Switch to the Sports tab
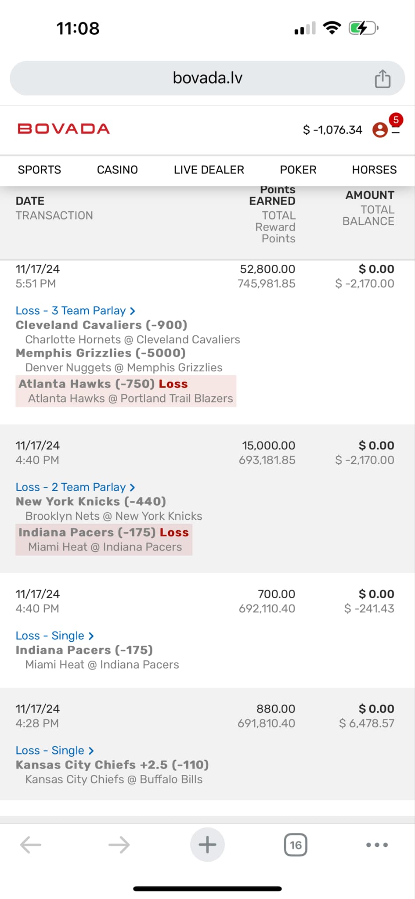 40,170
